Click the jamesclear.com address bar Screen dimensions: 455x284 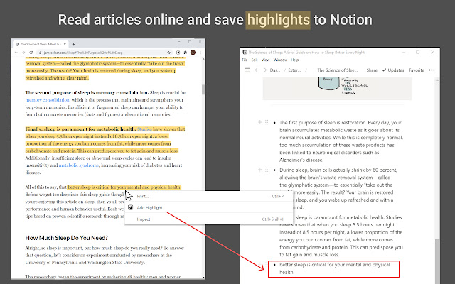(105, 53)
